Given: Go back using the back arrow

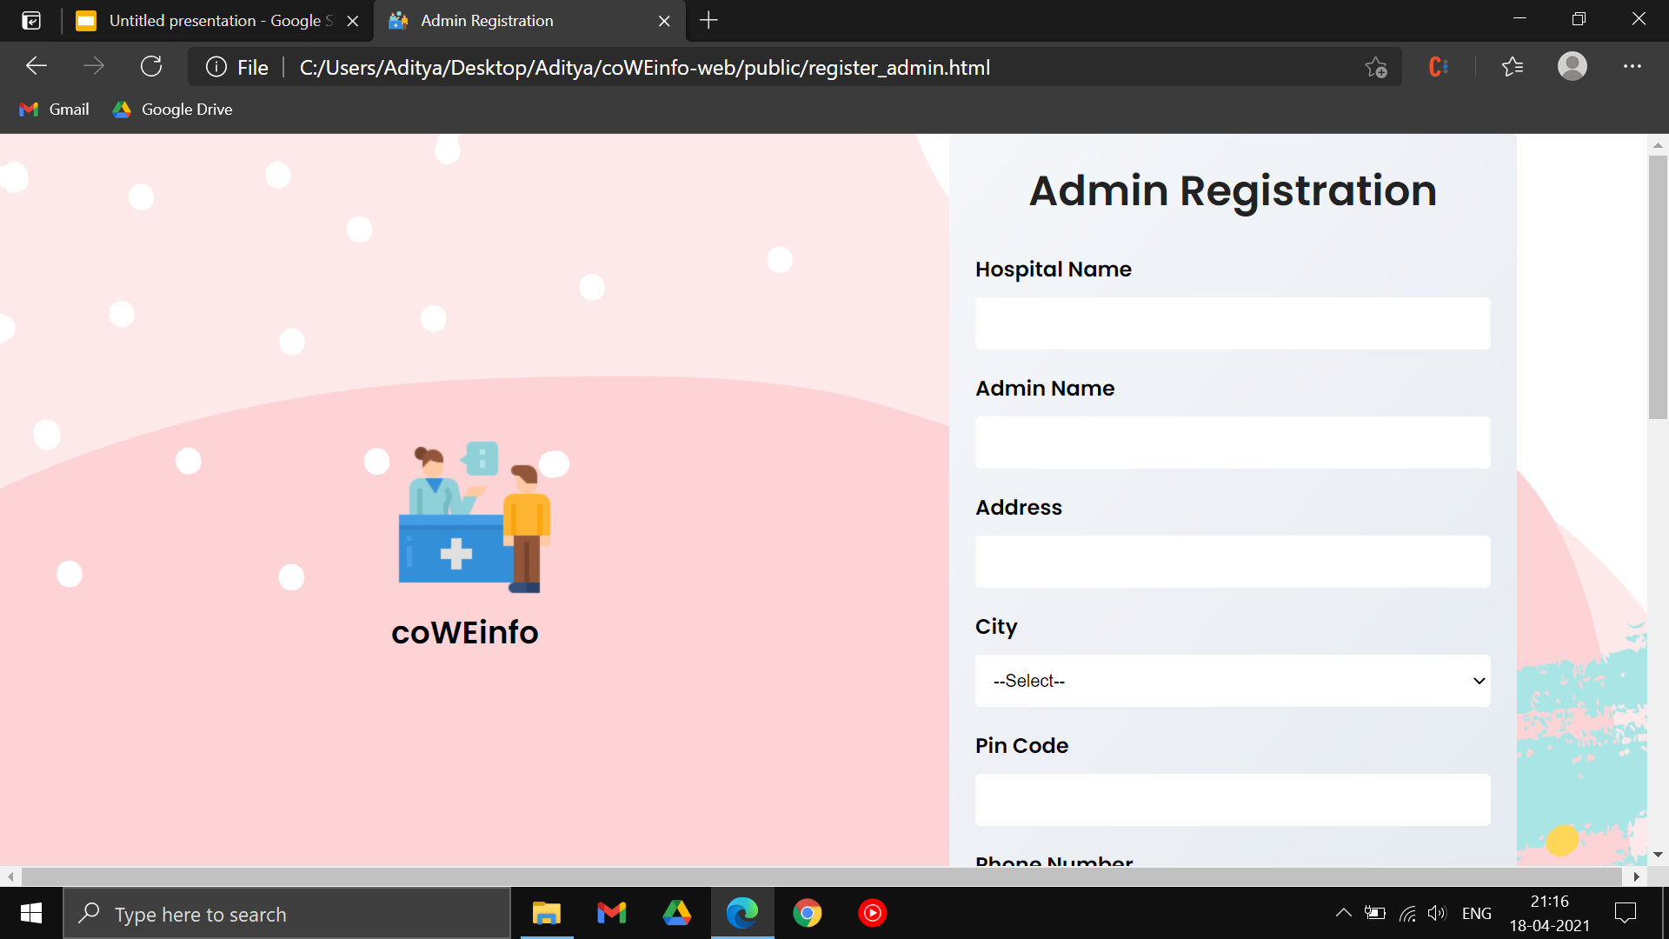Looking at the screenshot, I should (37, 67).
